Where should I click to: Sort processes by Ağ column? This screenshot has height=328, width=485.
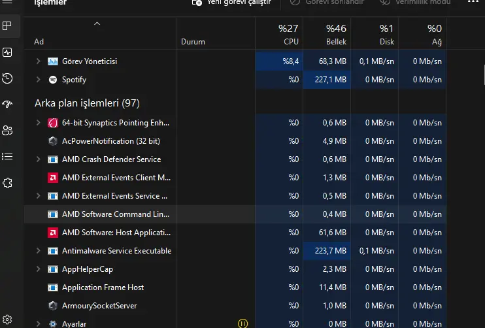coord(422,34)
